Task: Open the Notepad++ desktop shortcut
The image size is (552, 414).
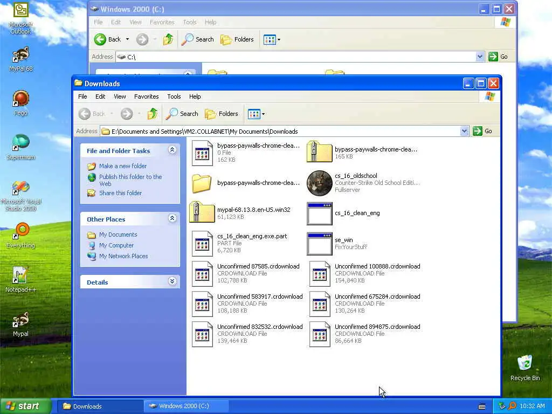Action: 20,280
